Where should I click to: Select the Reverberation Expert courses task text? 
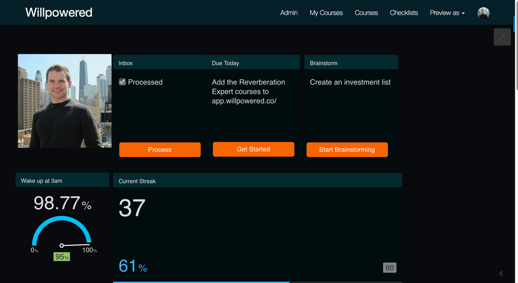point(249,92)
